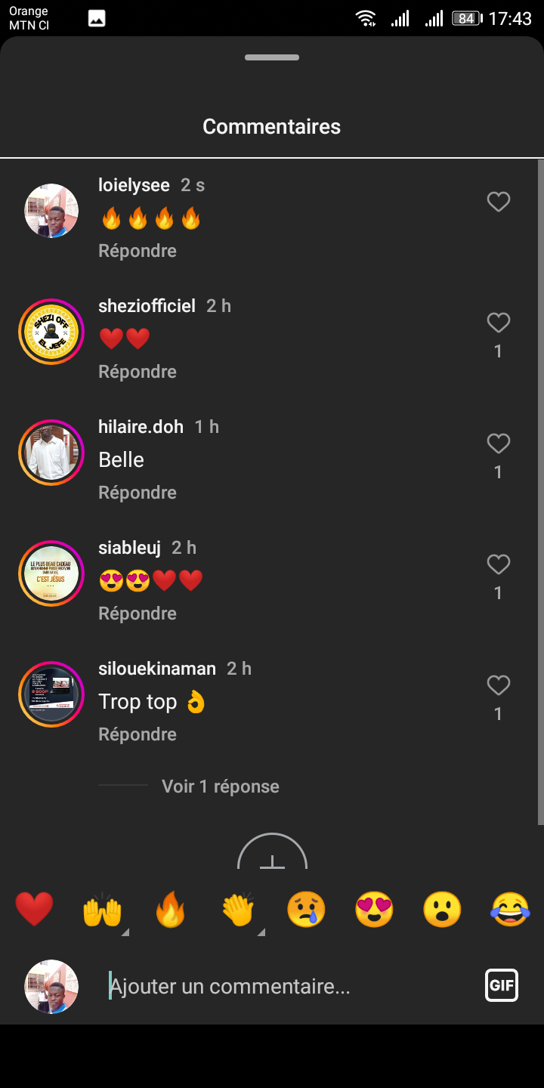Insert crying face quick emoji
Image resolution: width=544 pixels, height=1088 pixels.
point(306,909)
